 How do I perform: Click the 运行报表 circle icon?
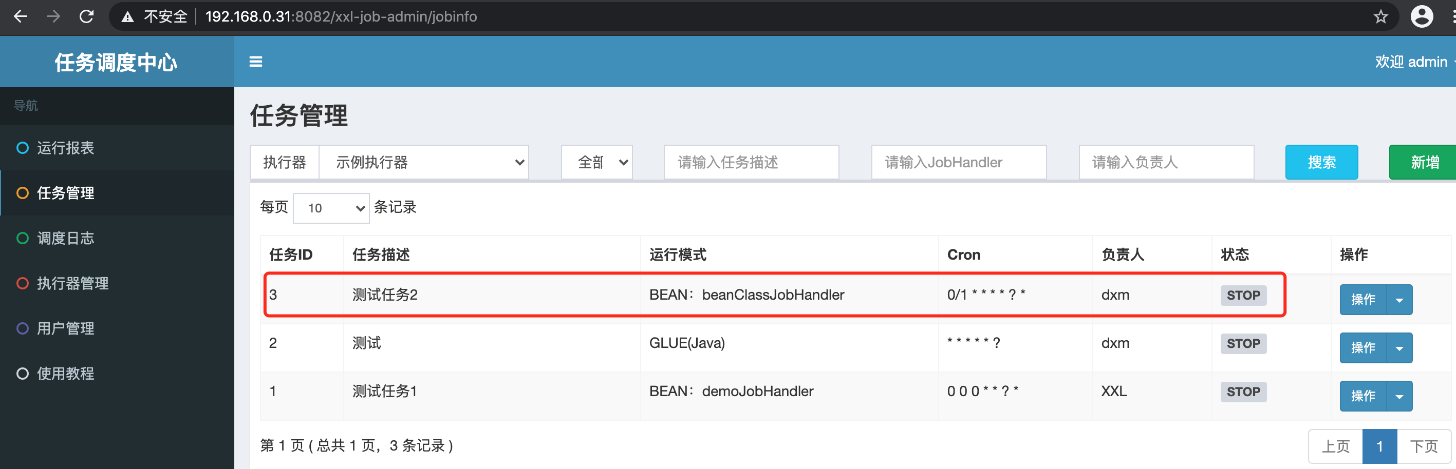tap(23, 148)
